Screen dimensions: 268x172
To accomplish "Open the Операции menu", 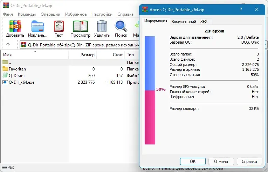I will pyautogui.click(x=50, y=14).
